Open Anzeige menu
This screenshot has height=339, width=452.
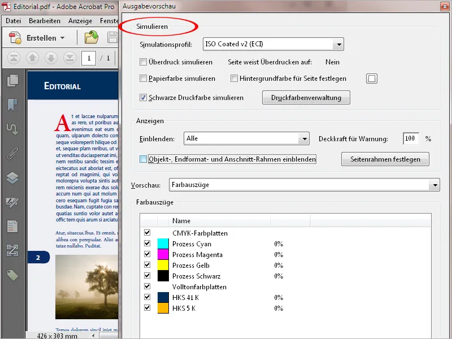click(x=80, y=21)
